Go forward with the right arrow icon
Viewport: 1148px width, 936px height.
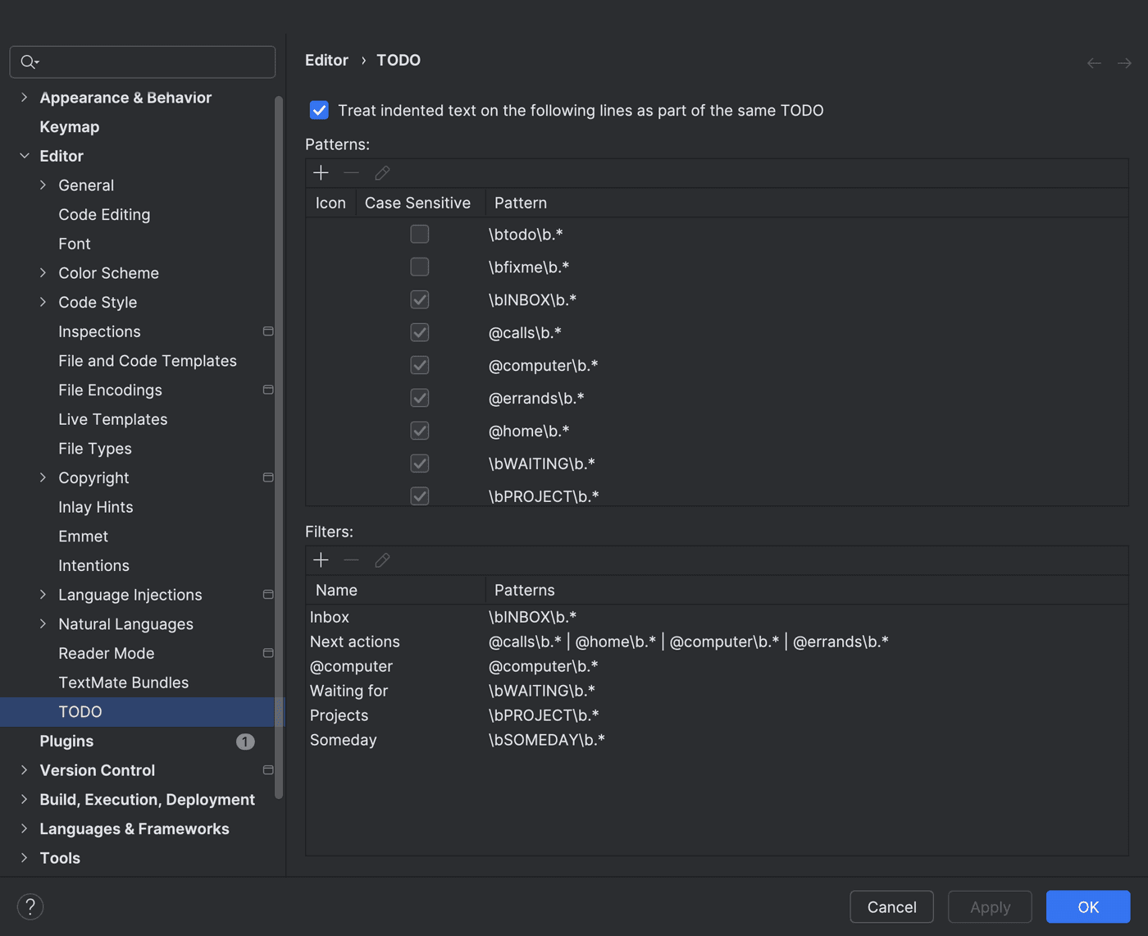pos(1124,63)
